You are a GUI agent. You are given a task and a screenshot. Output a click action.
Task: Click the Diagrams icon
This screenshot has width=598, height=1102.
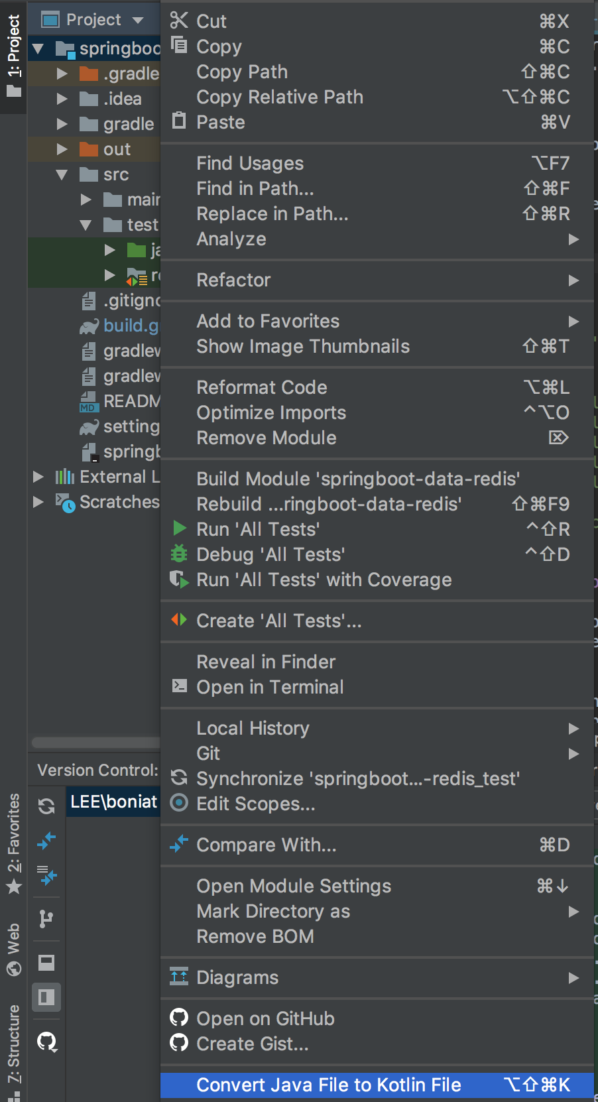tap(179, 976)
